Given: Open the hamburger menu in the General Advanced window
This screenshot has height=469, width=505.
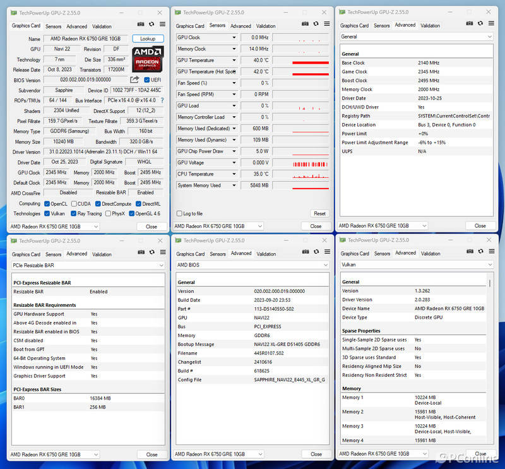Looking at the screenshot, I should [490, 25].
